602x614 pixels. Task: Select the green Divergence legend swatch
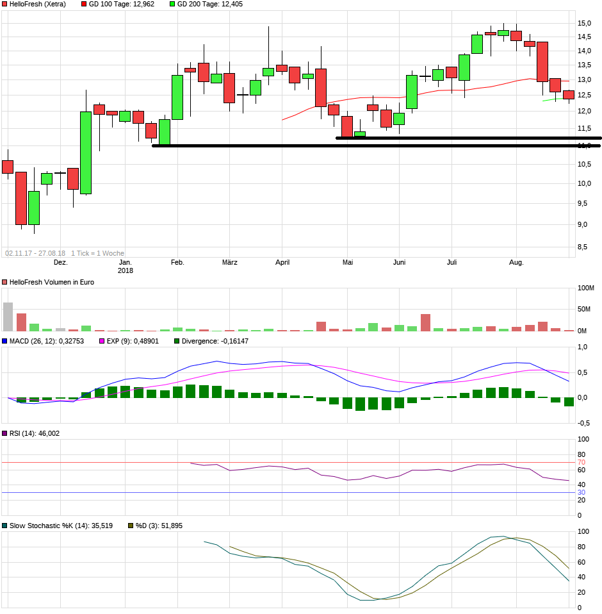[177, 341]
